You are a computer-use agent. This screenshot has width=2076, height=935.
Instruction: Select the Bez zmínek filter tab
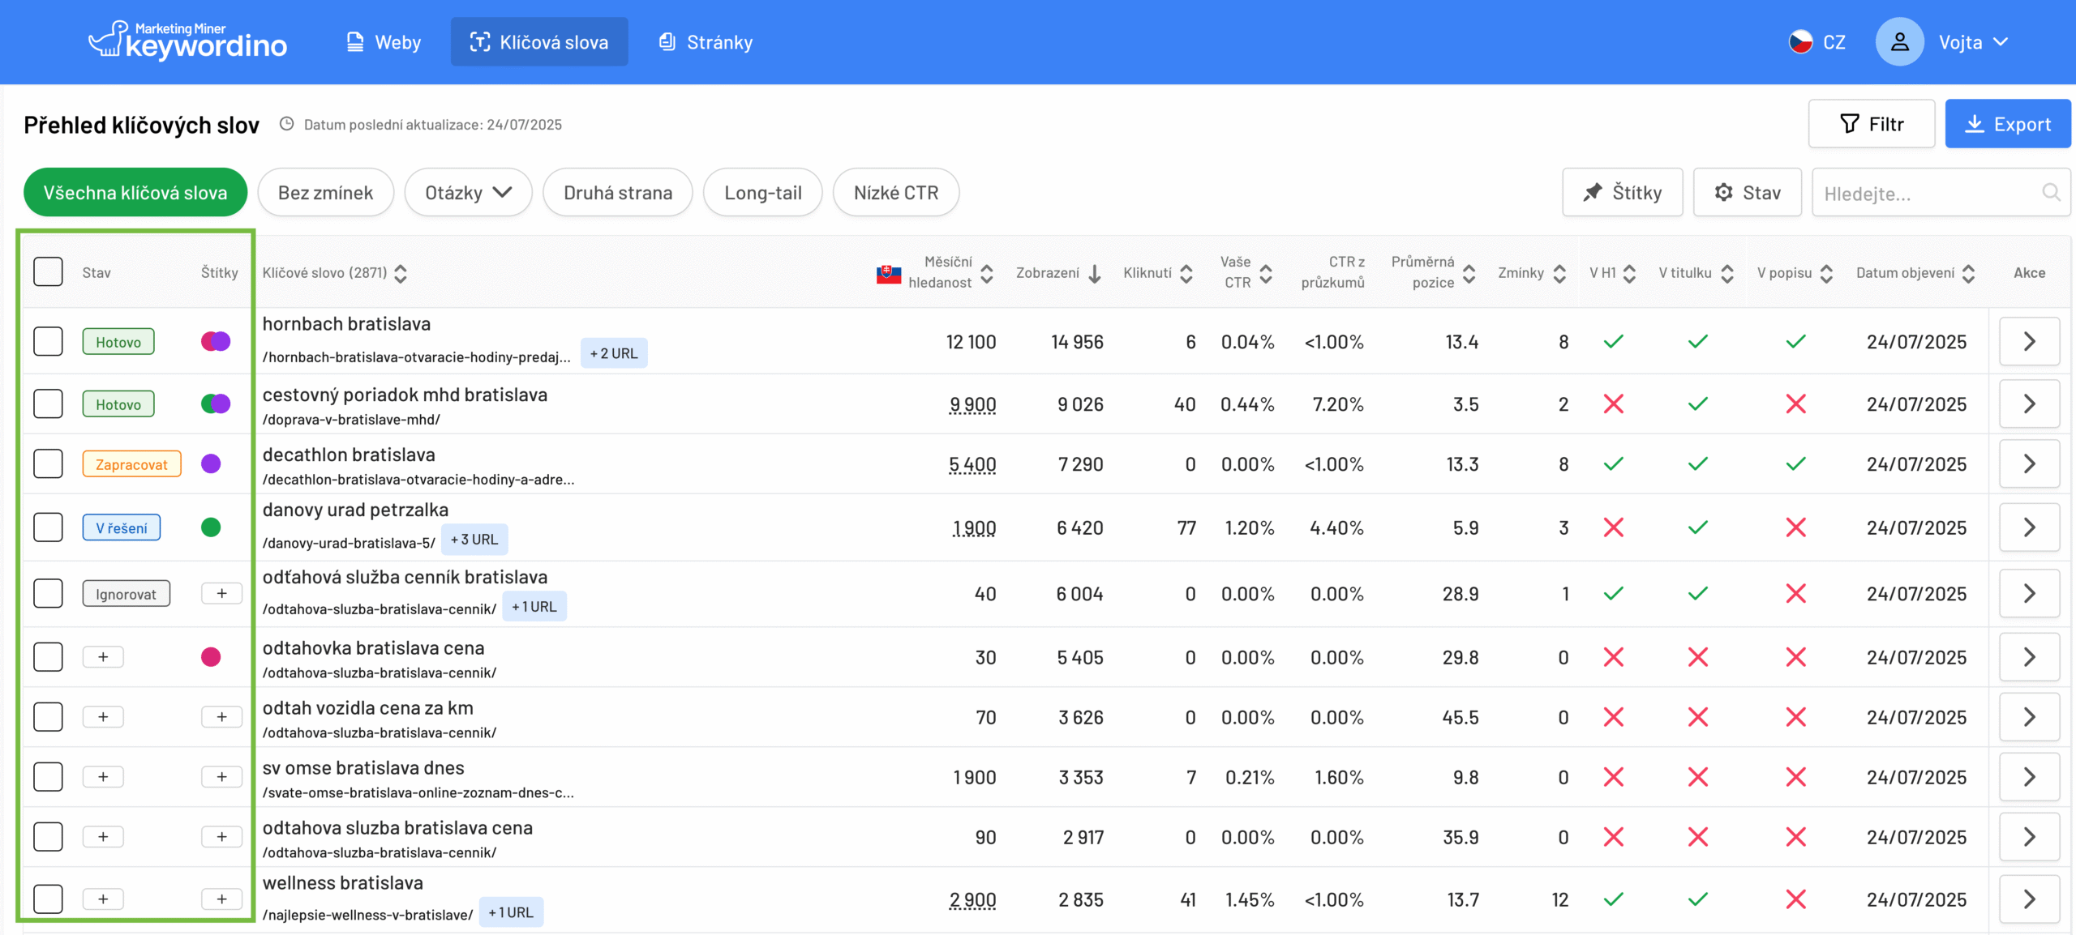(325, 192)
